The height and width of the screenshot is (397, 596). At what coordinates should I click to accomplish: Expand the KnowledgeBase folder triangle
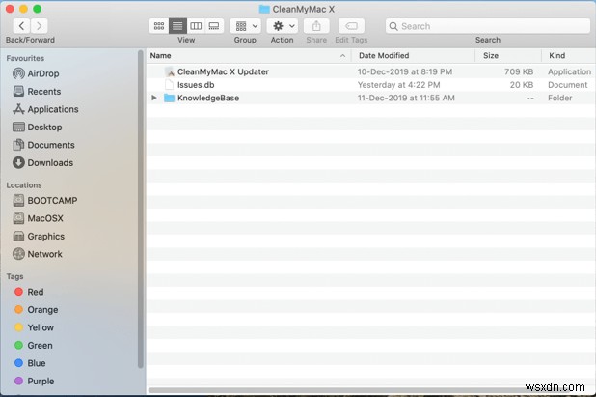154,98
